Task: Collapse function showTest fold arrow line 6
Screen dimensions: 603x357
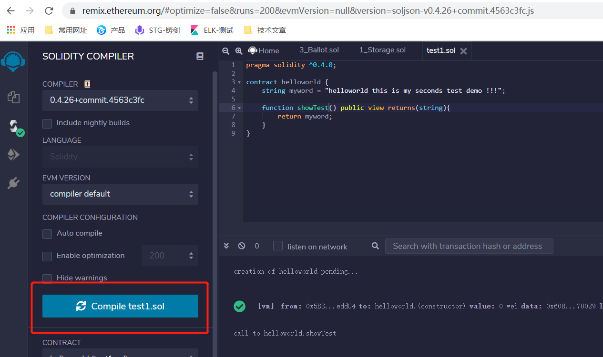Action: click(239, 108)
